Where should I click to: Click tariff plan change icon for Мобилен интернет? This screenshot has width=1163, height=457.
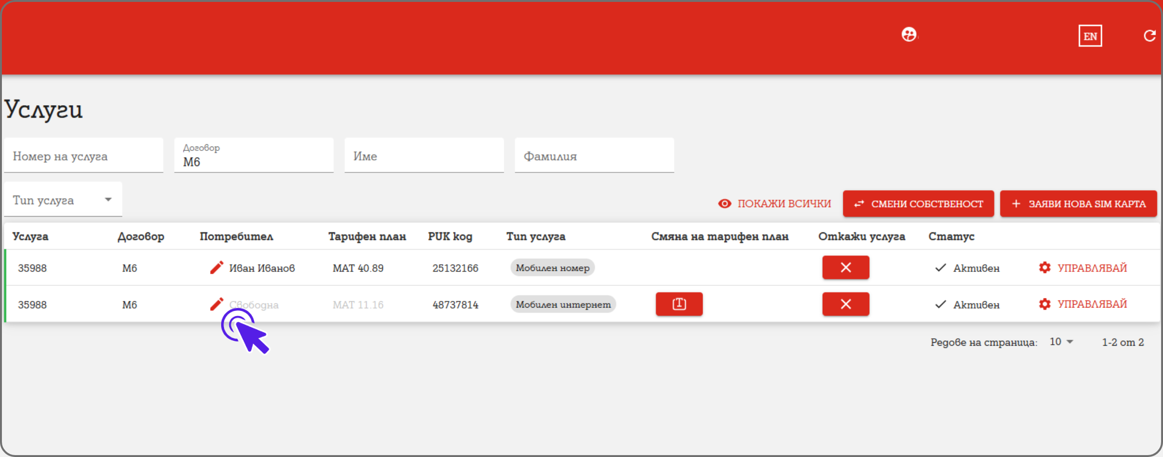click(x=679, y=304)
